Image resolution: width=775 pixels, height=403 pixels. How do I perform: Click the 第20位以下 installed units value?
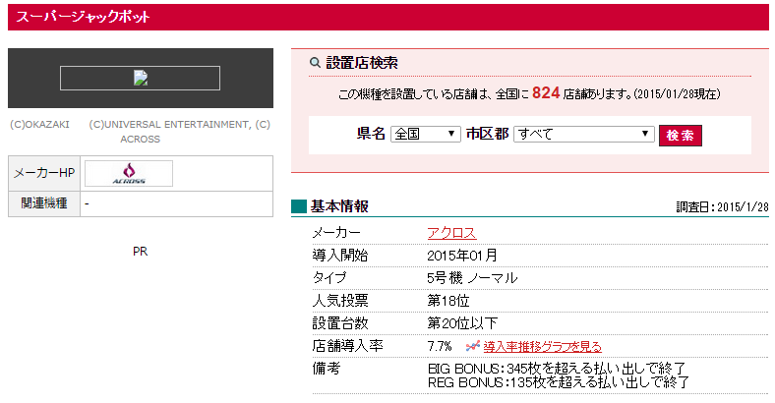[462, 323]
